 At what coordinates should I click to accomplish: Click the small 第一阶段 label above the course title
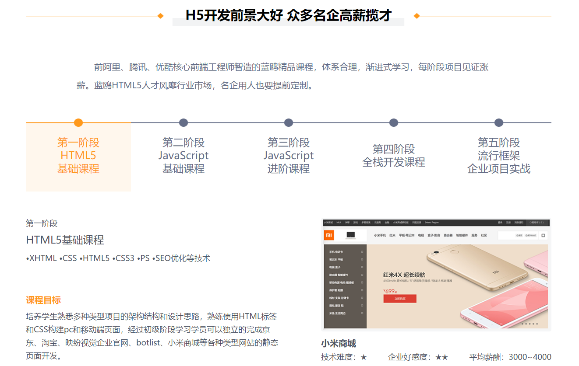click(42, 223)
